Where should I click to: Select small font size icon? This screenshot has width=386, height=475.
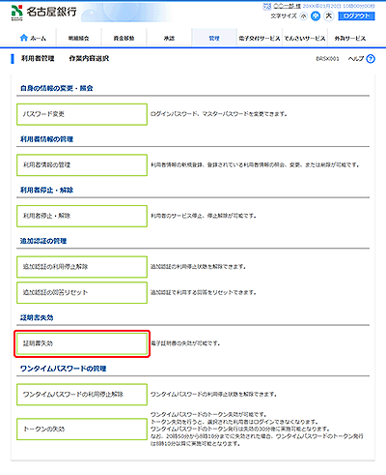click(303, 16)
